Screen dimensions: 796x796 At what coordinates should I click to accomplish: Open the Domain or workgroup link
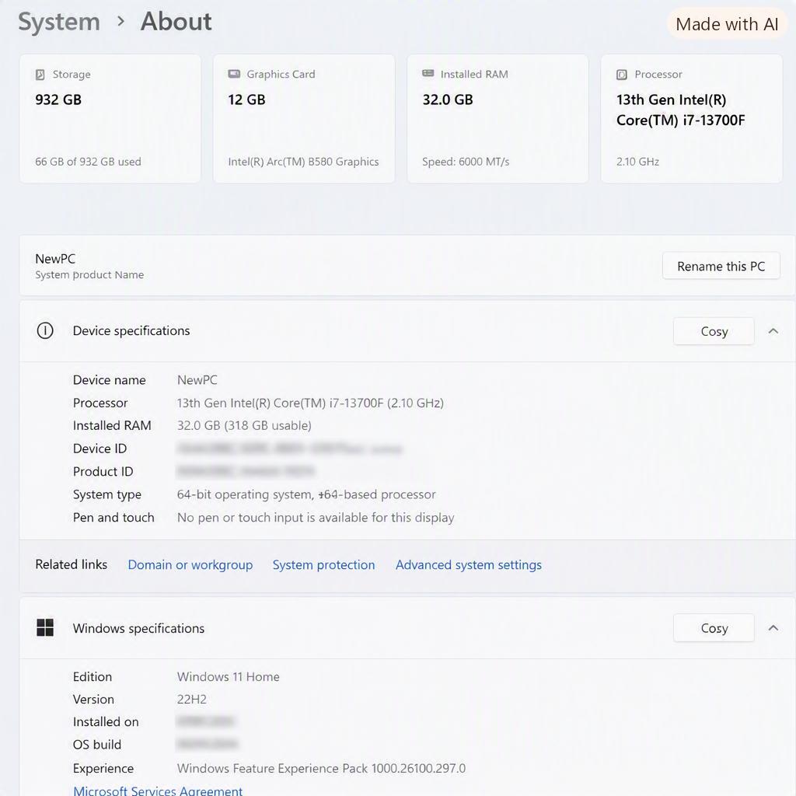(190, 564)
